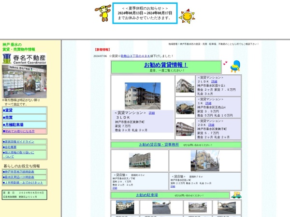
Task: Click the 春名不動産 Comfort Coordinator logo
Action: coord(24,59)
